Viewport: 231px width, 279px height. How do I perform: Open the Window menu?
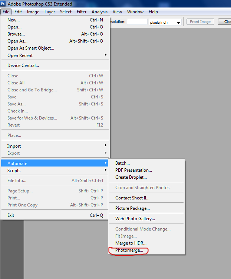tap(135, 12)
